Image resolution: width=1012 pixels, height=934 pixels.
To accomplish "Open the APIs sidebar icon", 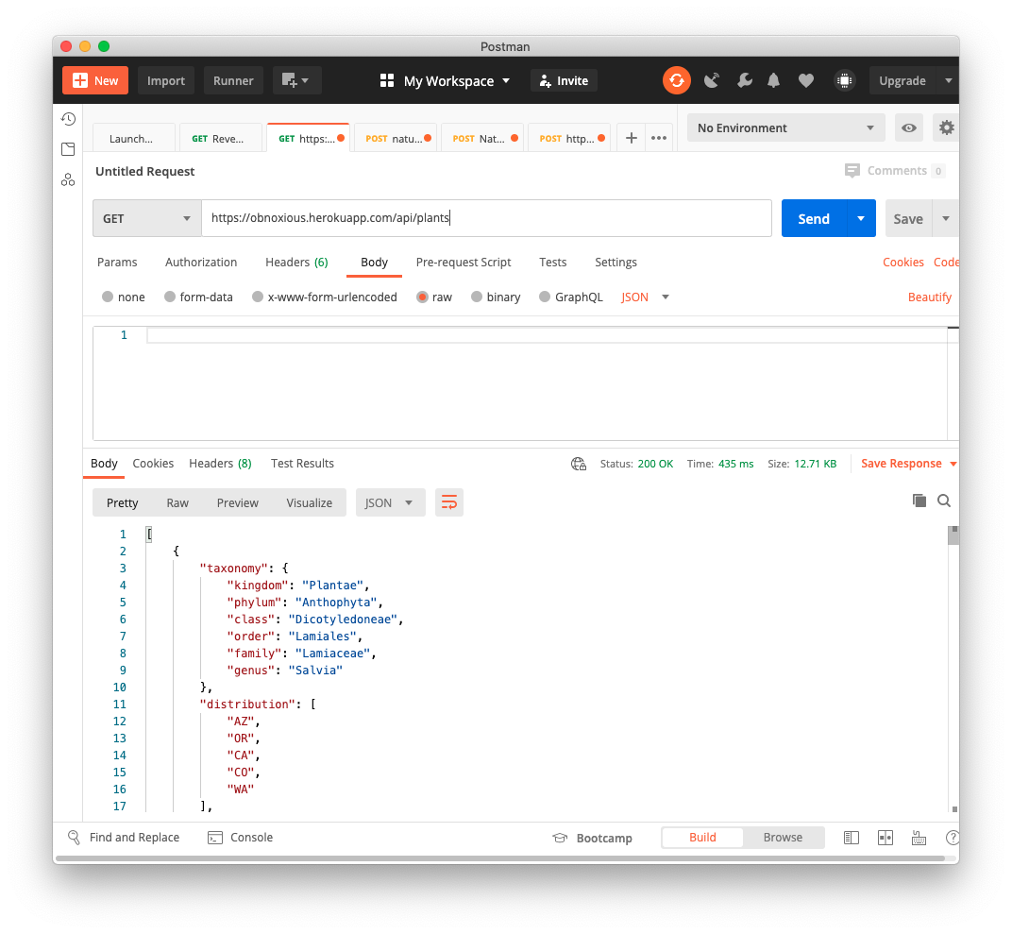I will coord(68,179).
